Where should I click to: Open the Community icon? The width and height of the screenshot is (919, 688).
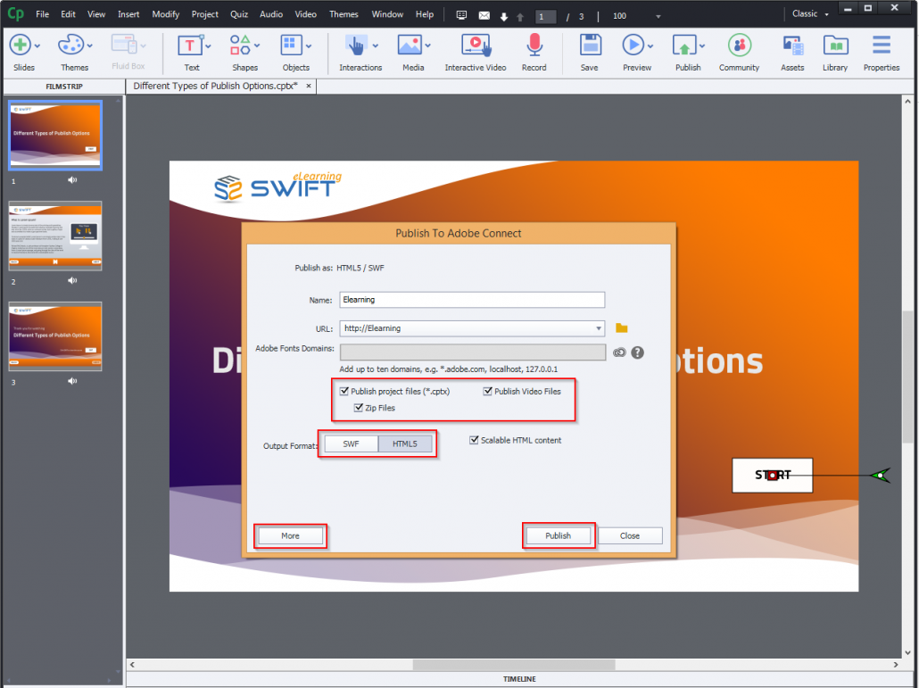point(740,46)
